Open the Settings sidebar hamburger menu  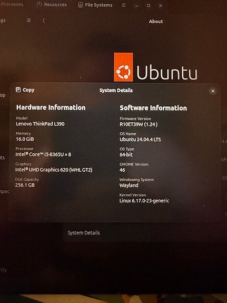pos(29,20)
